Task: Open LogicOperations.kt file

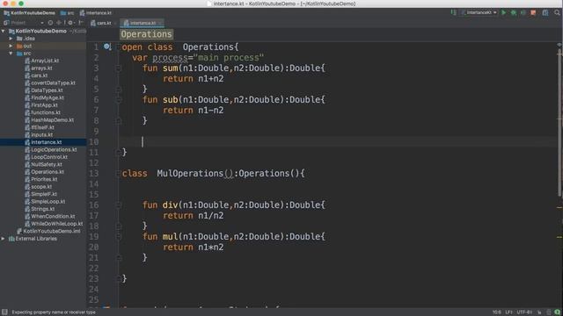Action: 51,150
